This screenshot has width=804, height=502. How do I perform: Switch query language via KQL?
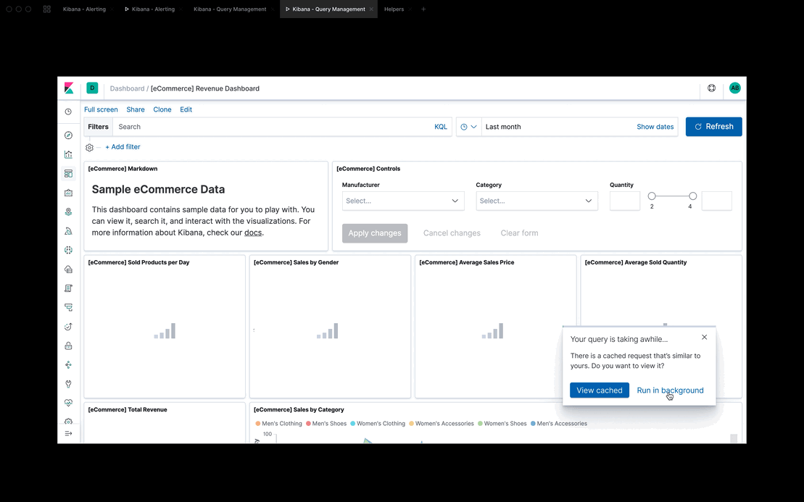coord(441,127)
